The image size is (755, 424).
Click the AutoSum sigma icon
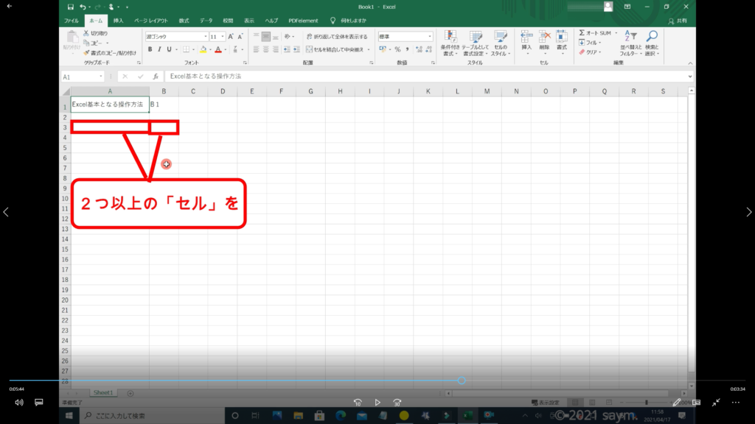point(582,33)
